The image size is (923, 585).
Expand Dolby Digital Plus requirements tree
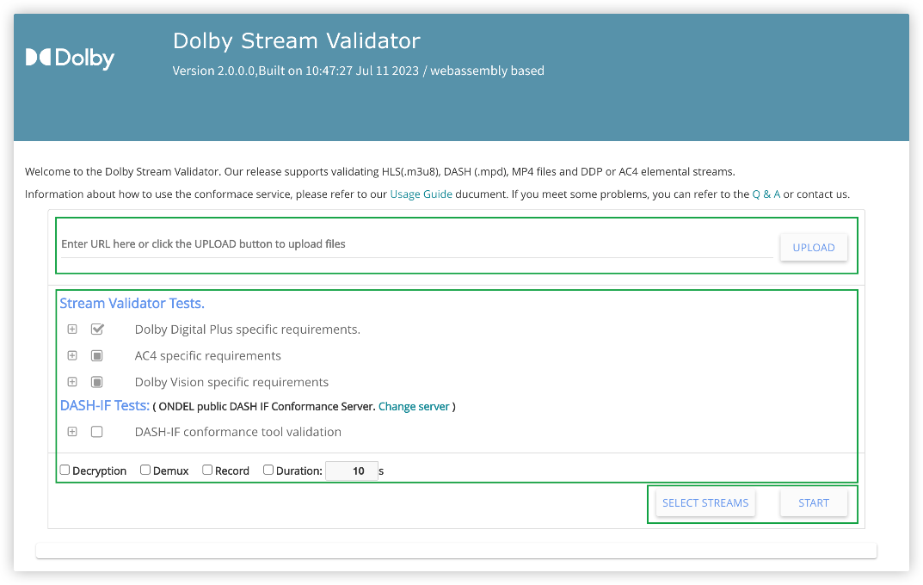pyautogui.click(x=72, y=329)
